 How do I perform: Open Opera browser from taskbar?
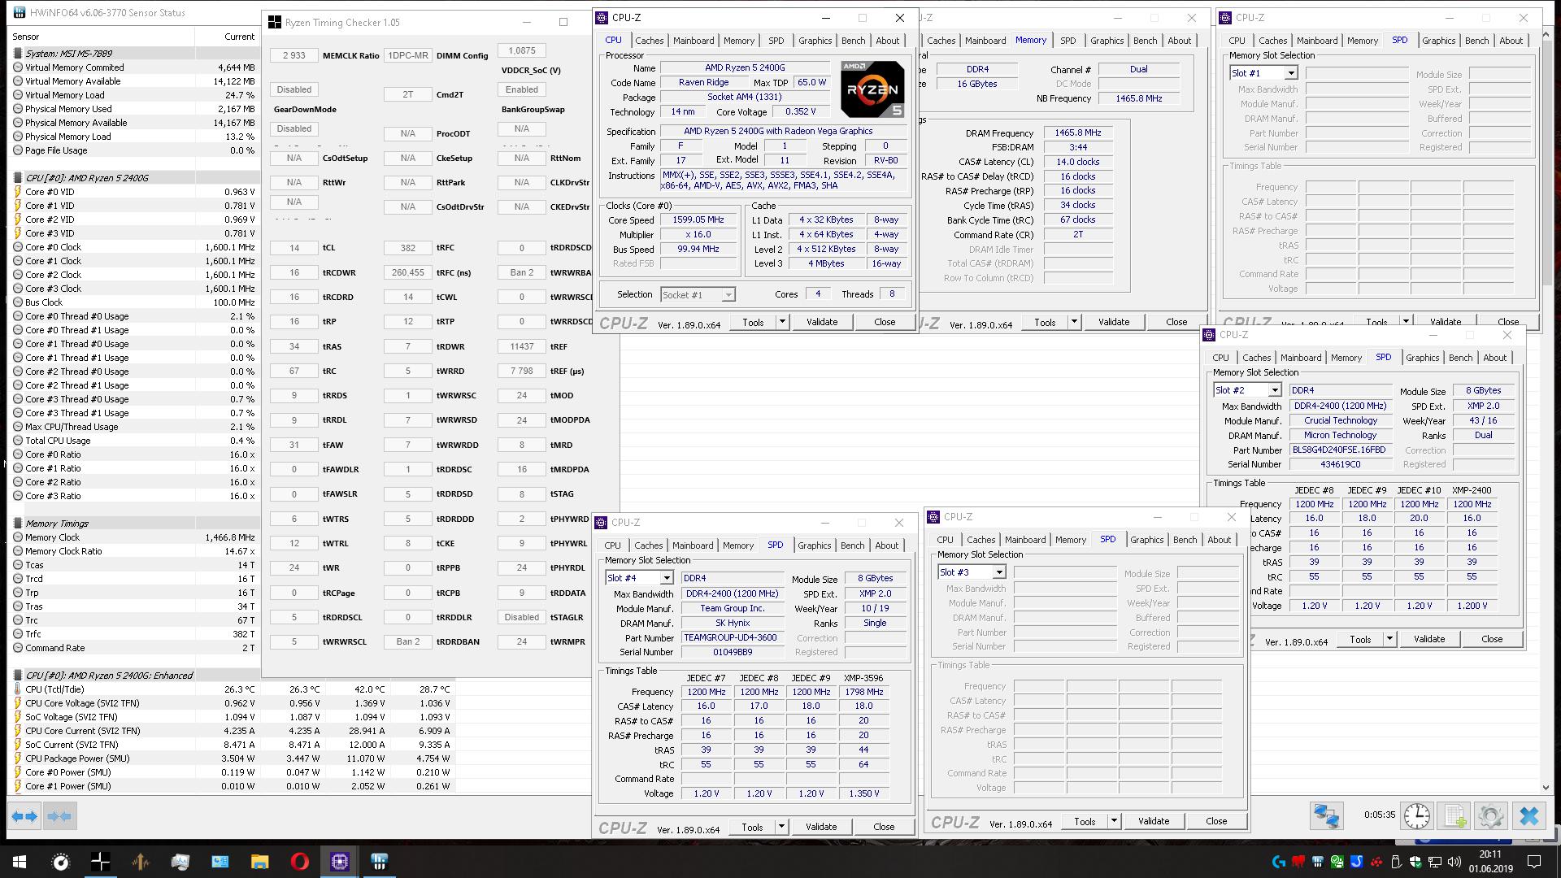pyautogui.click(x=299, y=862)
